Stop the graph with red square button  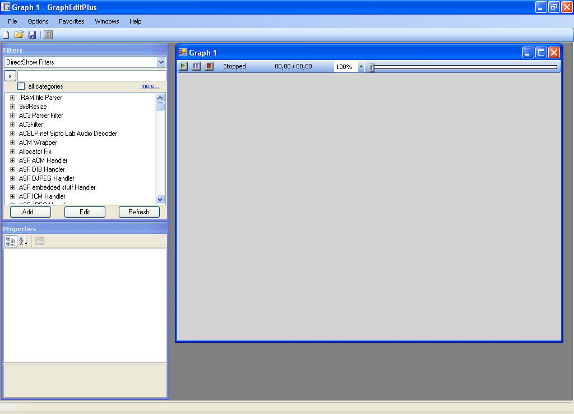click(209, 66)
